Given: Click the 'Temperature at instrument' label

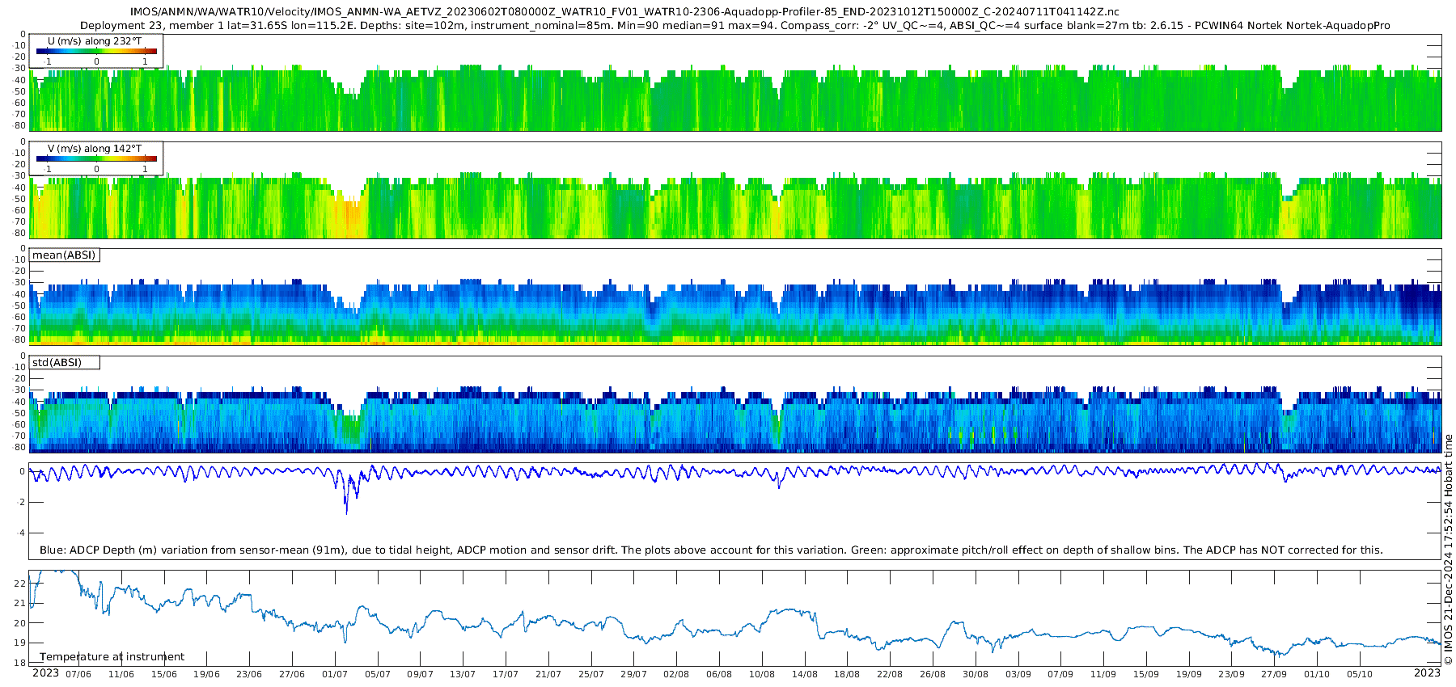Looking at the screenshot, I should click(112, 657).
